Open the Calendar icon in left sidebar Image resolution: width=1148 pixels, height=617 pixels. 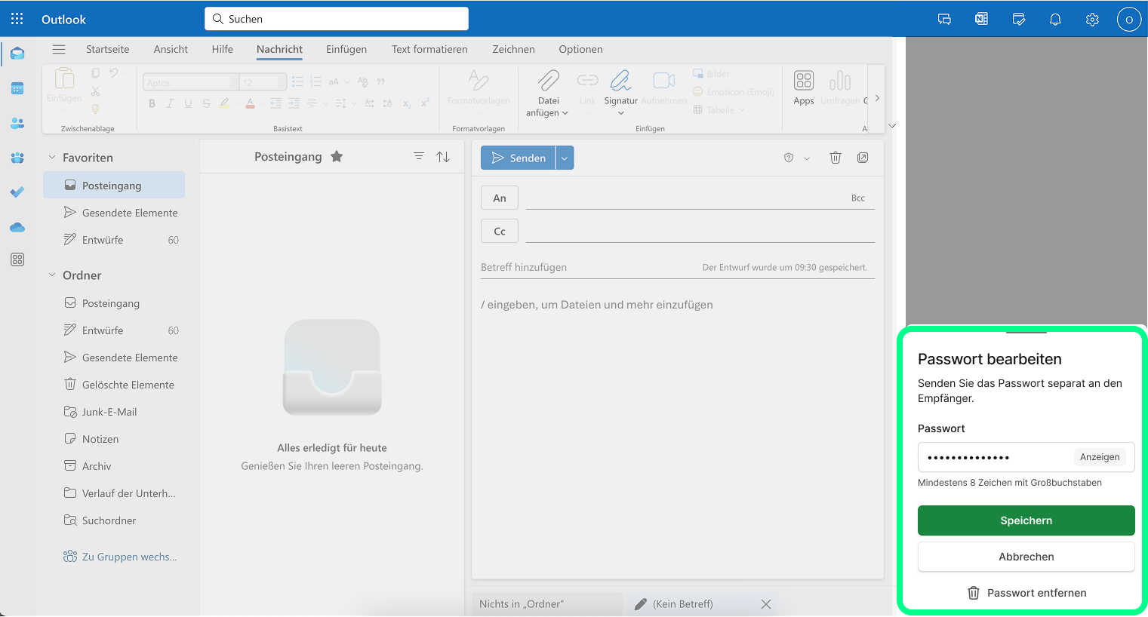[17, 88]
